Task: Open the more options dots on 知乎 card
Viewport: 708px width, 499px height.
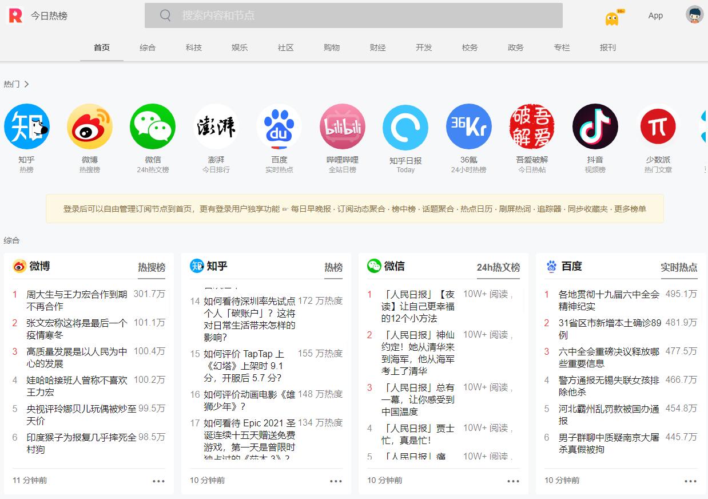Action: pyautogui.click(x=336, y=481)
